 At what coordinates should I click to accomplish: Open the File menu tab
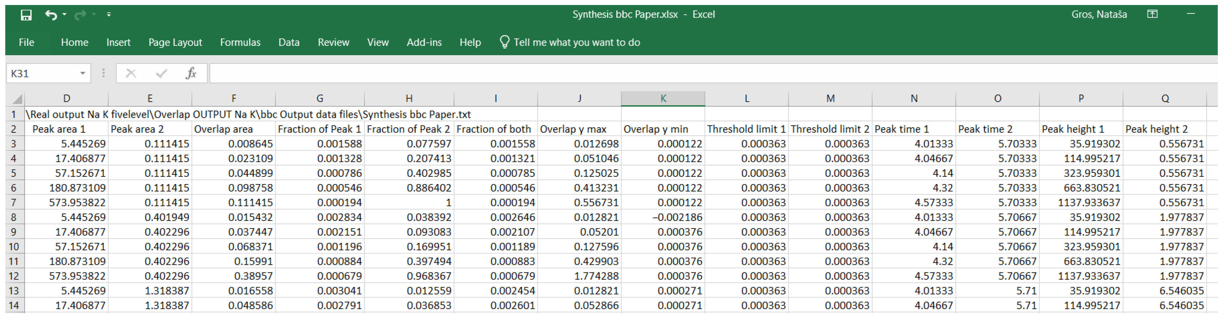coord(26,42)
